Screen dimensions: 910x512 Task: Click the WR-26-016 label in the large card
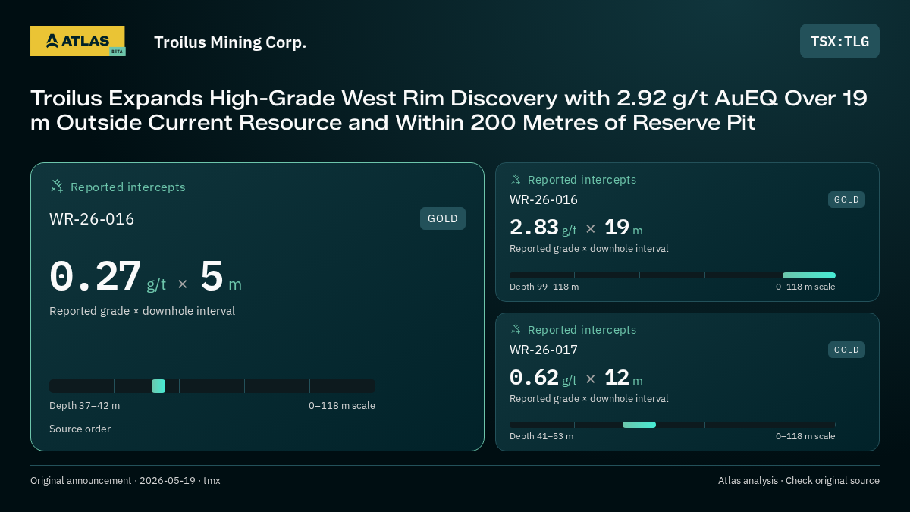pyautogui.click(x=92, y=219)
